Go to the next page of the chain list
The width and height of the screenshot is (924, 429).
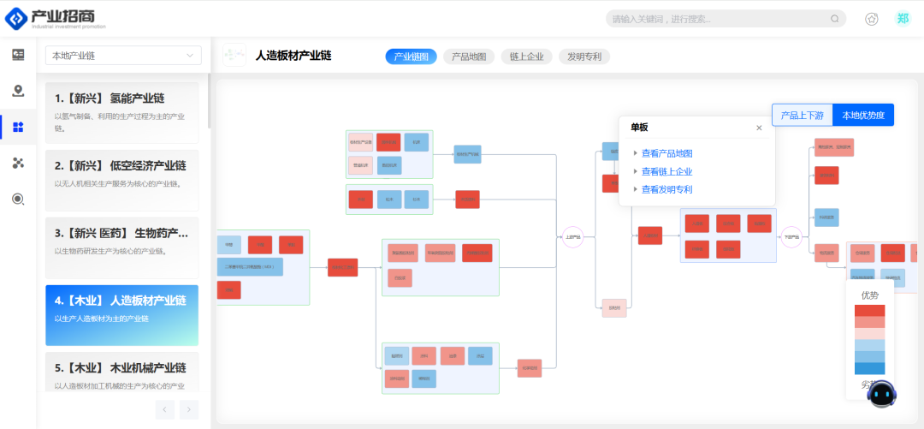point(189,409)
